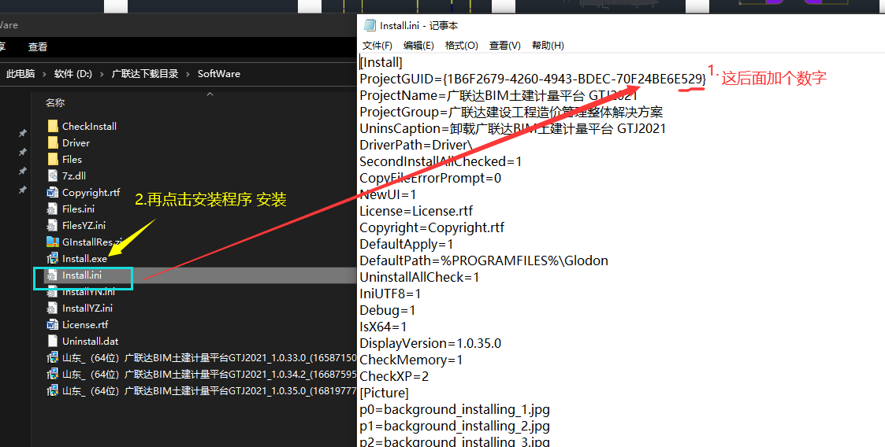885x447 pixels.
Task: Click the first quick access pin icon
Action: coord(22,134)
